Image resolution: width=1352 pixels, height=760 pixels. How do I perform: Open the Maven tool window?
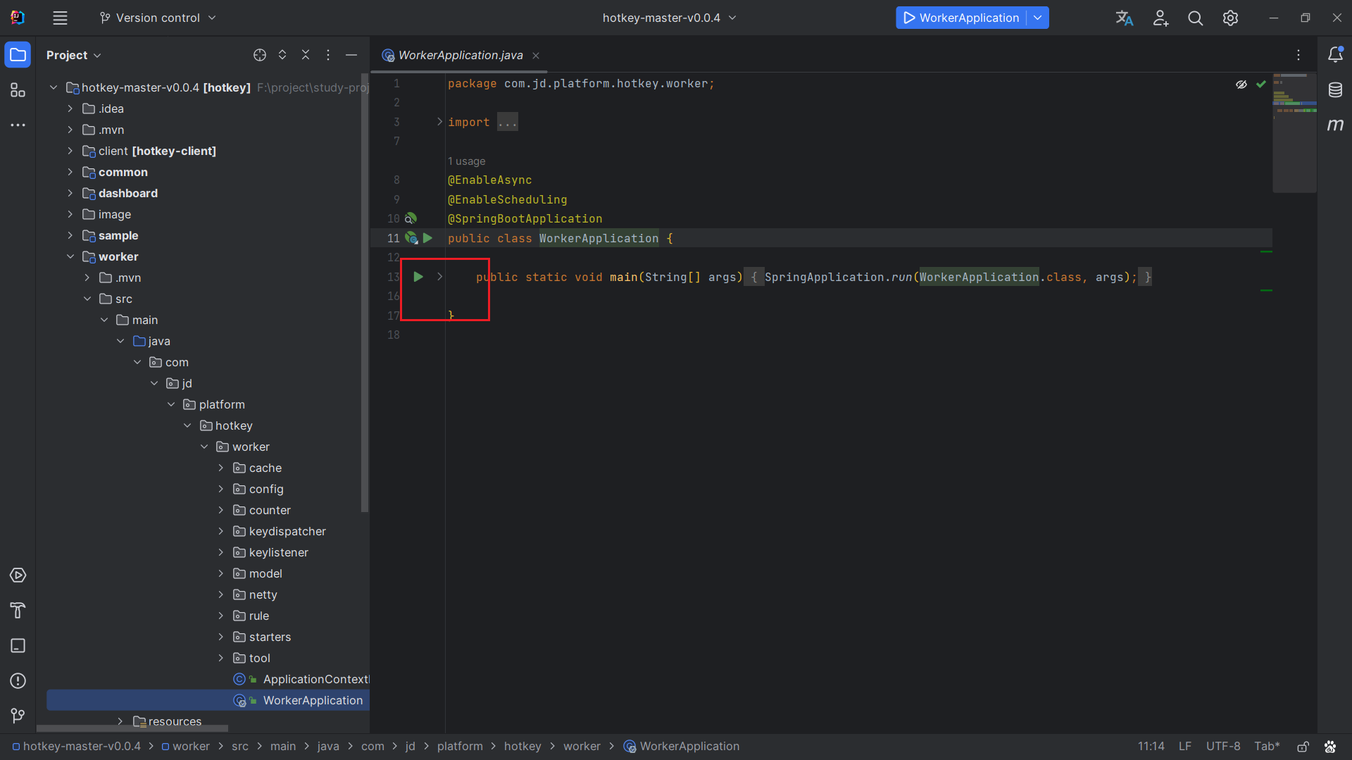1335,125
